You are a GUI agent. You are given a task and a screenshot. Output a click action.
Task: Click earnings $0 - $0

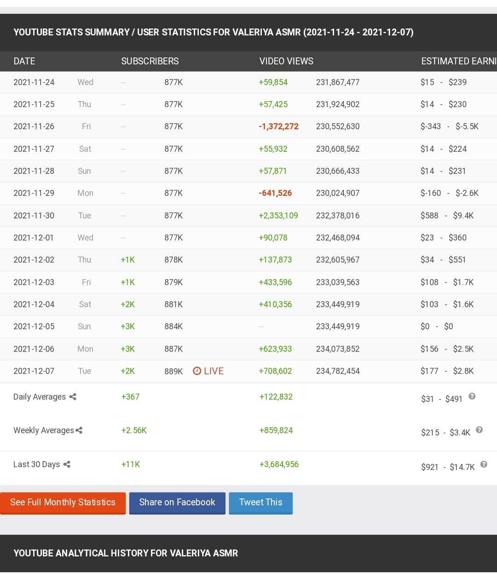[x=437, y=326]
